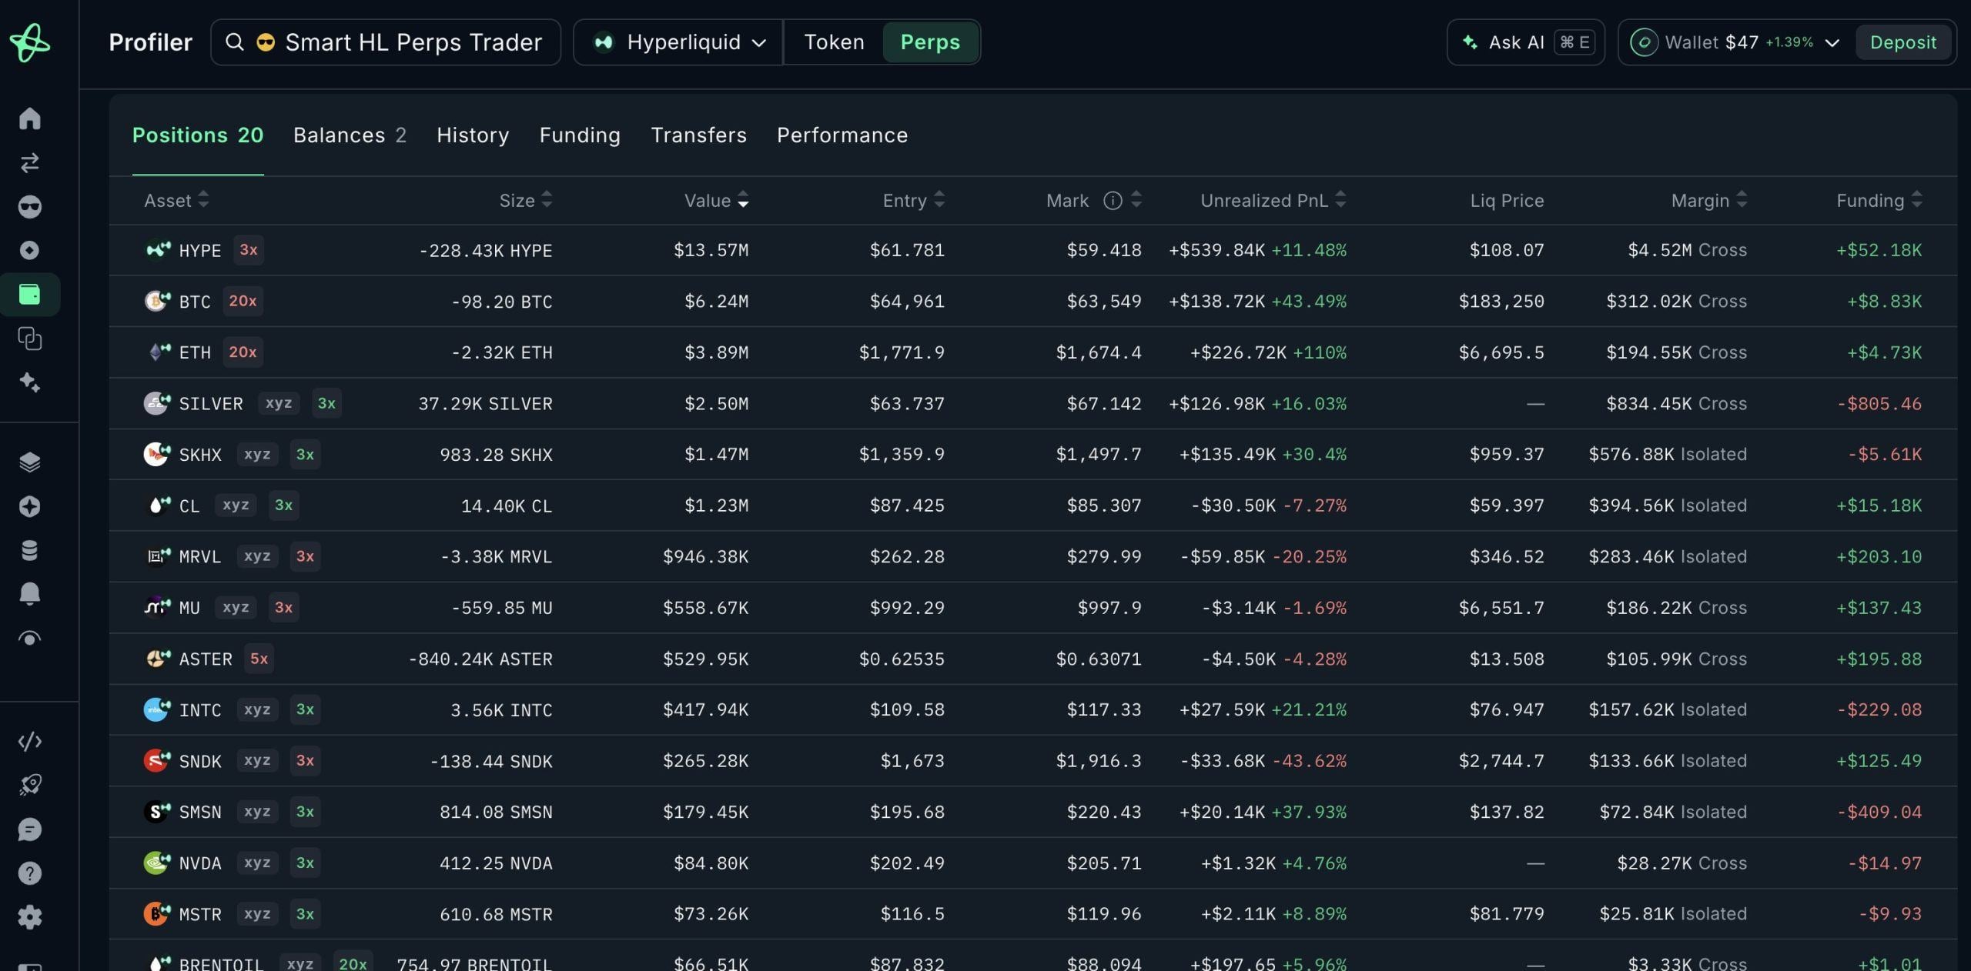Click SKHX margin $576.88K Isolated

click(1668, 454)
